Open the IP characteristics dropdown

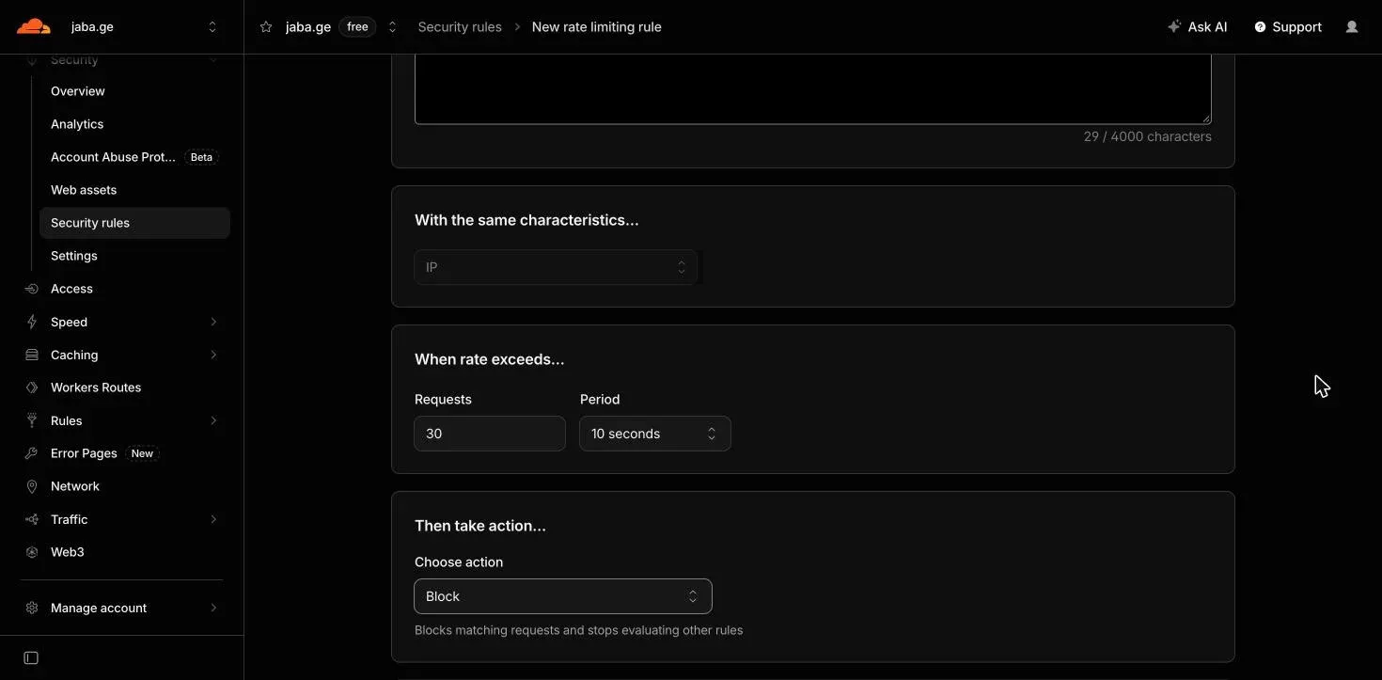click(x=556, y=267)
